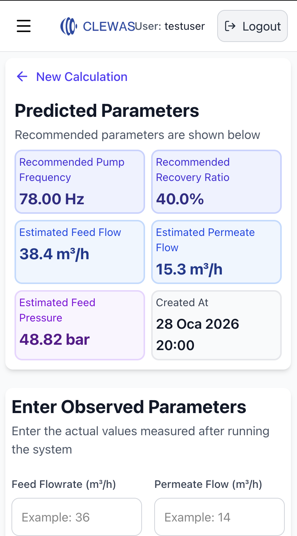Click the CLEWAS wave logo icon
The height and width of the screenshot is (536, 297).
pos(69,26)
